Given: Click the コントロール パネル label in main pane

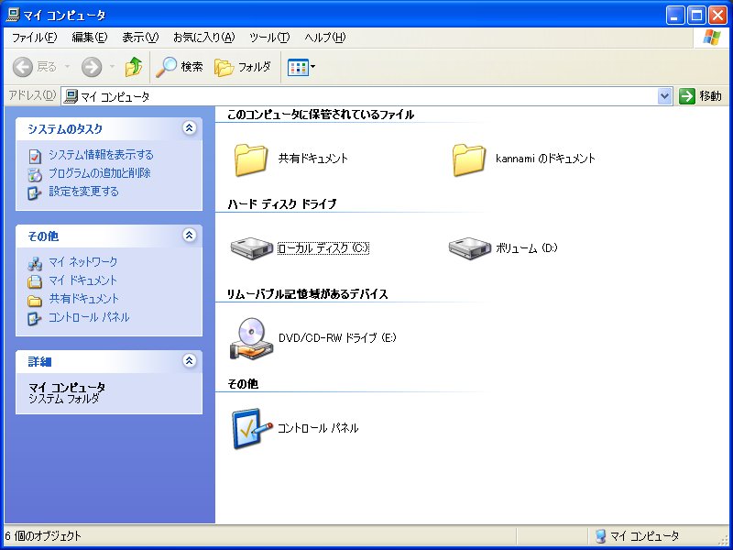Looking at the screenshot, I should click(318, 428).
